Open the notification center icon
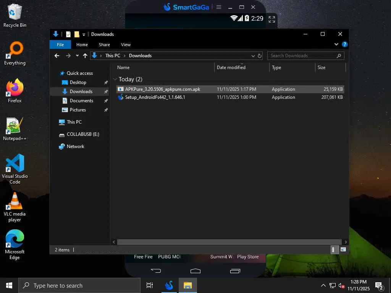 (x=379, y=286)
